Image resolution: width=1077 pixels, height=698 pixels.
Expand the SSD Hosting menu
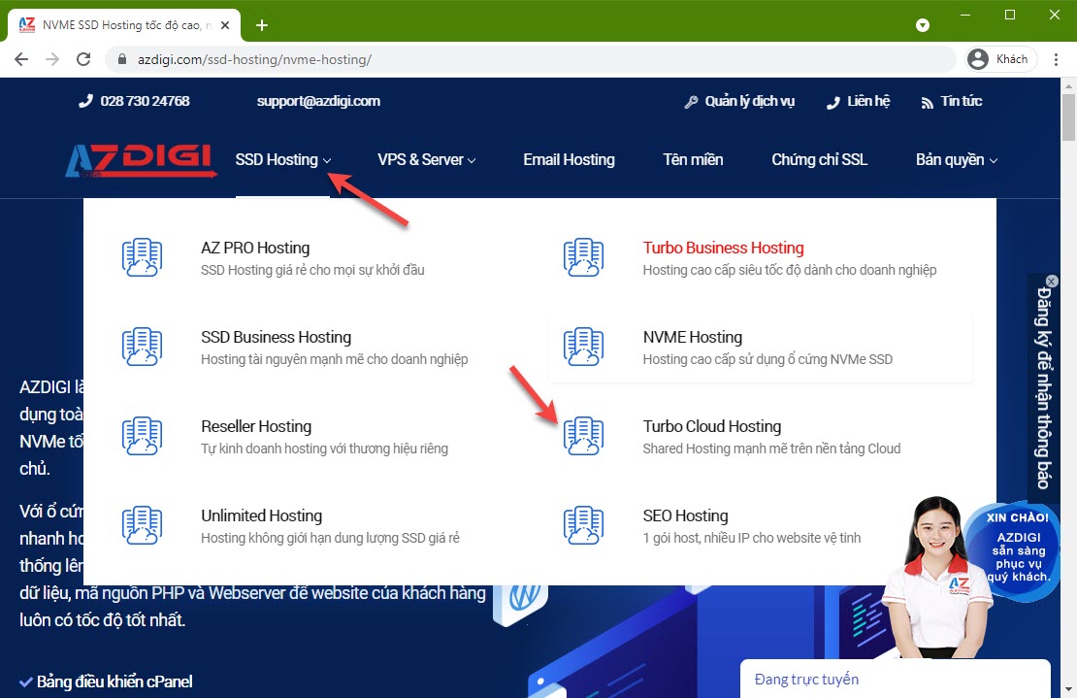[x=283, y=160]
